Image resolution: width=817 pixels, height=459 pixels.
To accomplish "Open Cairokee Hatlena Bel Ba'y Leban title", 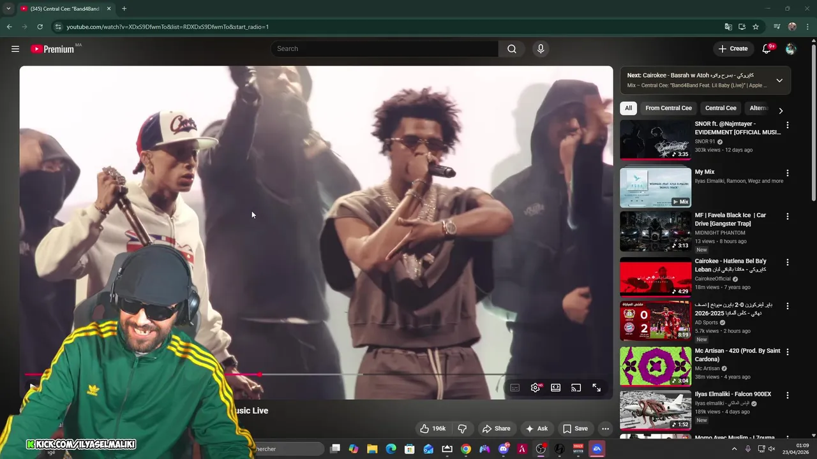I will (731, 265).
